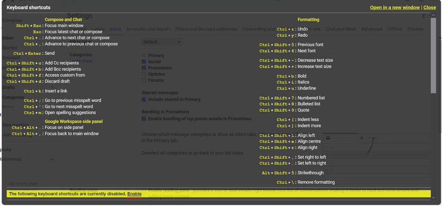Tick the Forums category checkbox
This screenshot has height=206, width=442.
[144, 80]
